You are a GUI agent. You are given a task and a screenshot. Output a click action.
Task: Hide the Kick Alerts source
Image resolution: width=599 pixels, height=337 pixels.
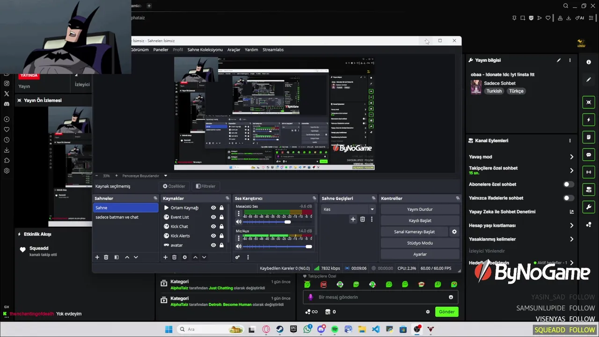pos(213,236)
